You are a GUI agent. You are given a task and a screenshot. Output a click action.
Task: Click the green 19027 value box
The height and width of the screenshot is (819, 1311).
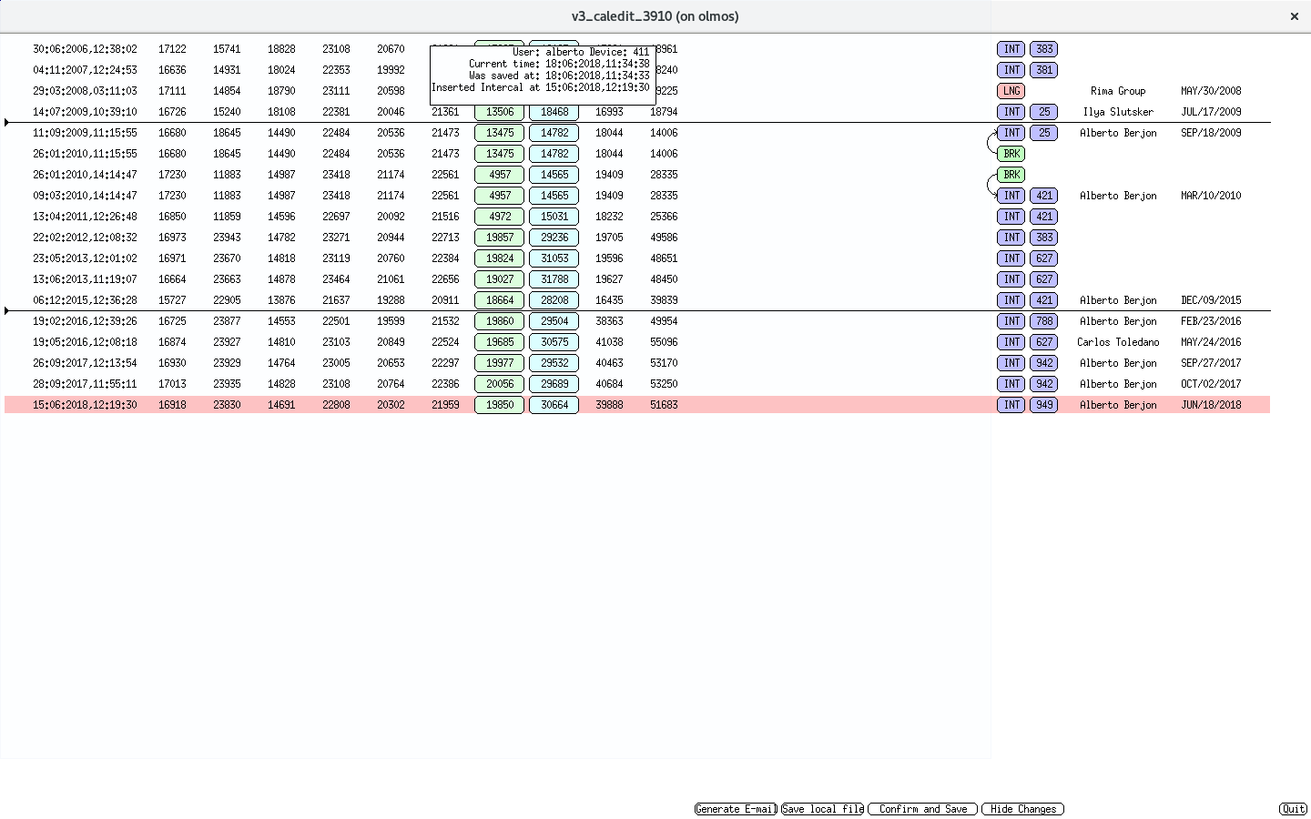coord(499,279)
